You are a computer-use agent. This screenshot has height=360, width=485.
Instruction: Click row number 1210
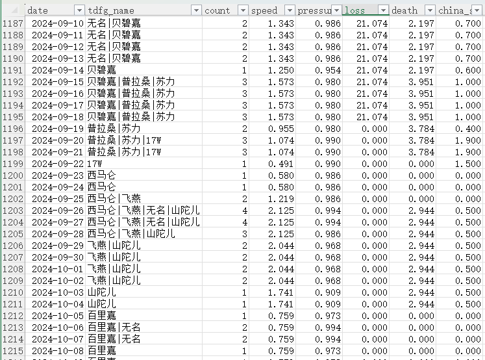12,292
